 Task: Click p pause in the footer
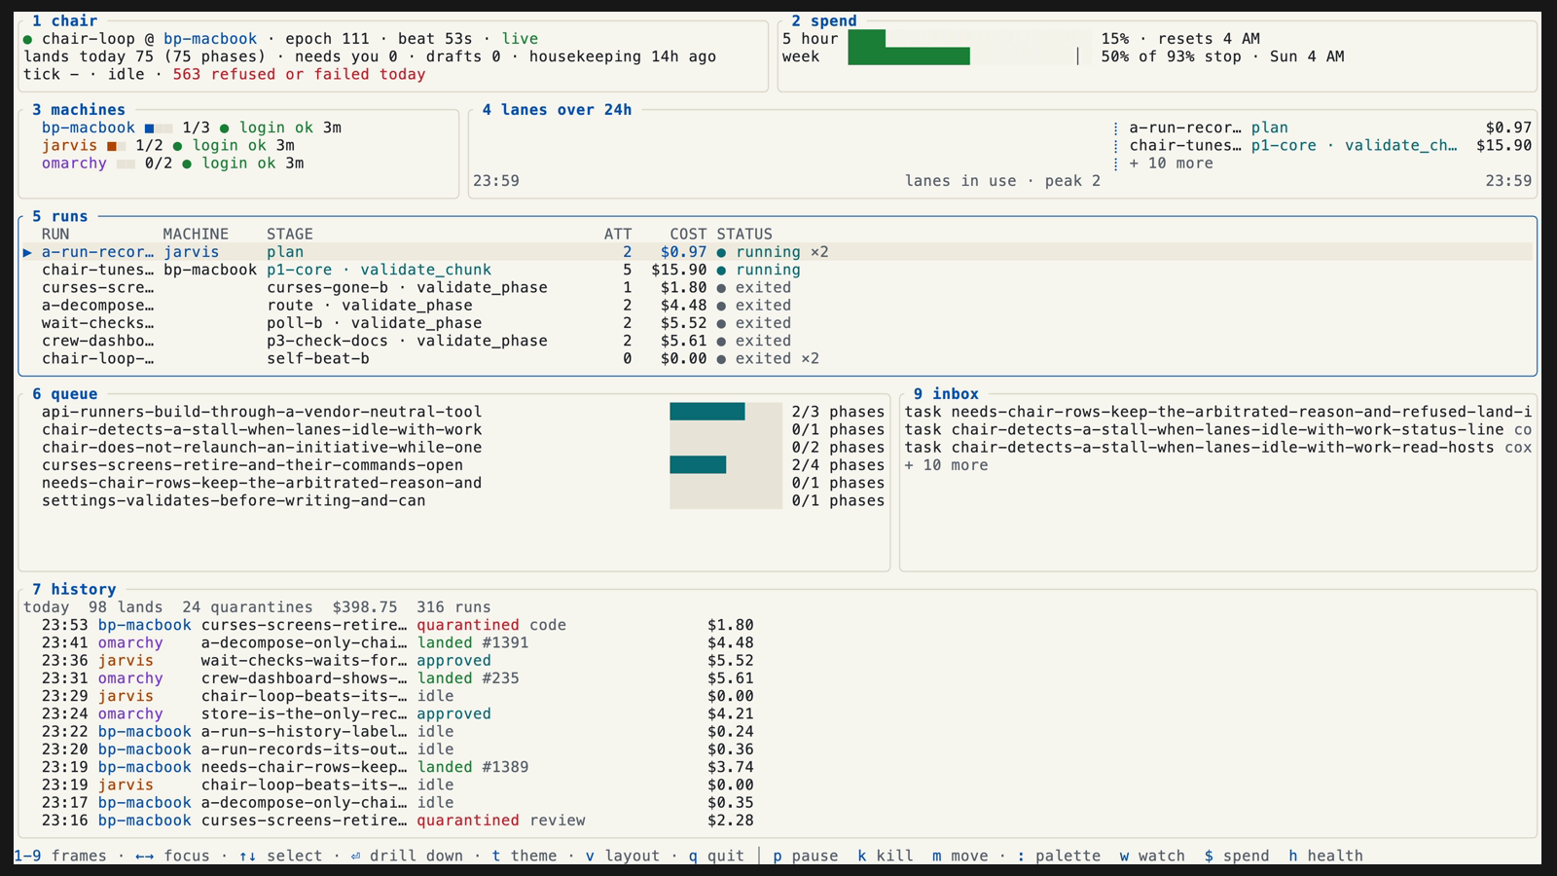[805, 856]
